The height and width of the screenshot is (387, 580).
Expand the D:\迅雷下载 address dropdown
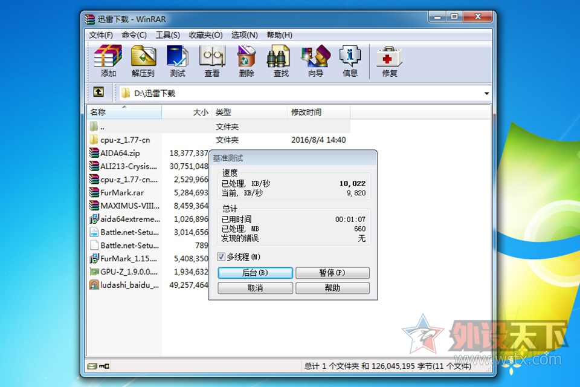pyautogui.click(x=486, y=93)
